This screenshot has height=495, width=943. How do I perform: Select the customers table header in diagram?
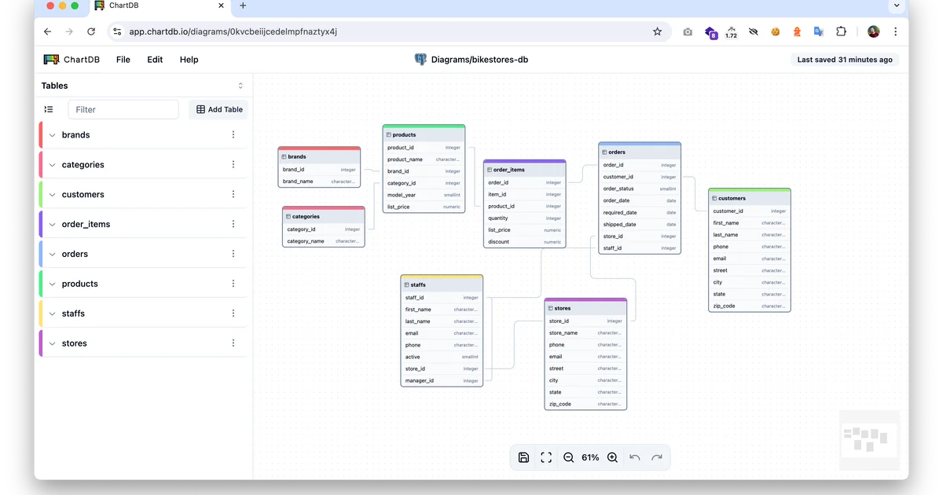point(749,198)
